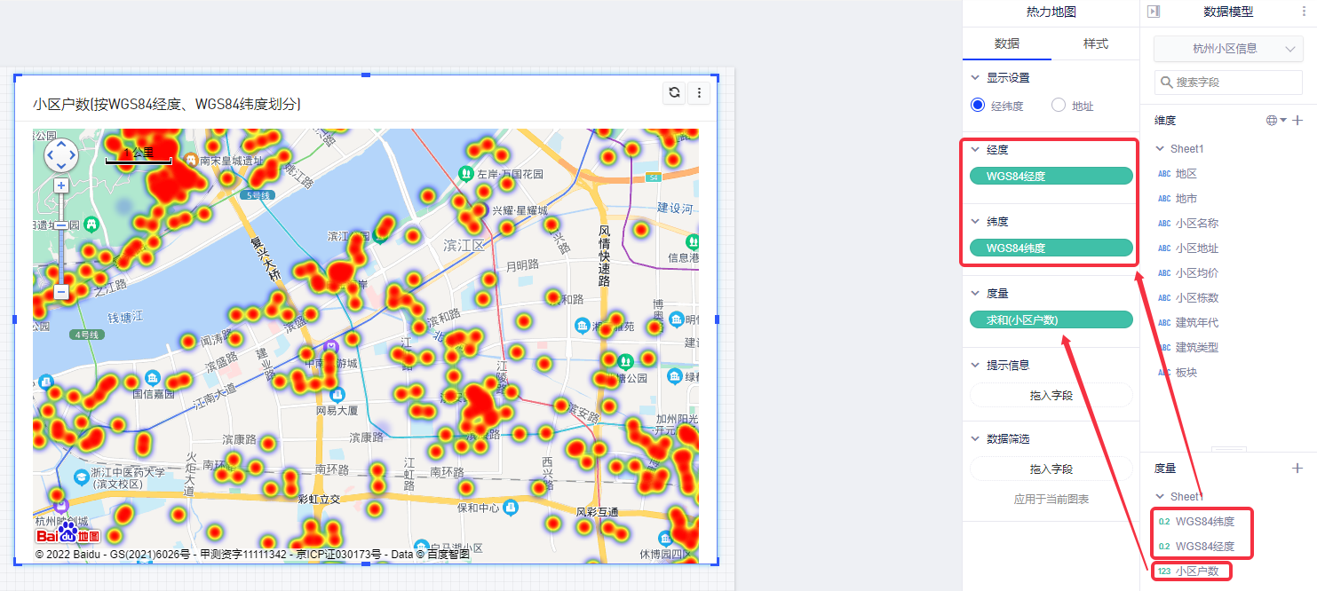Select the 地址 radio button

1059,105
